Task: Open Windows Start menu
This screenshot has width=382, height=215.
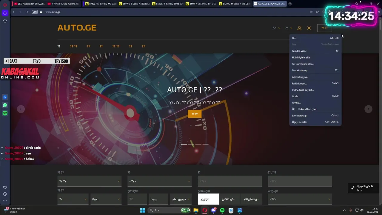Action: click(x=142, y=210)
